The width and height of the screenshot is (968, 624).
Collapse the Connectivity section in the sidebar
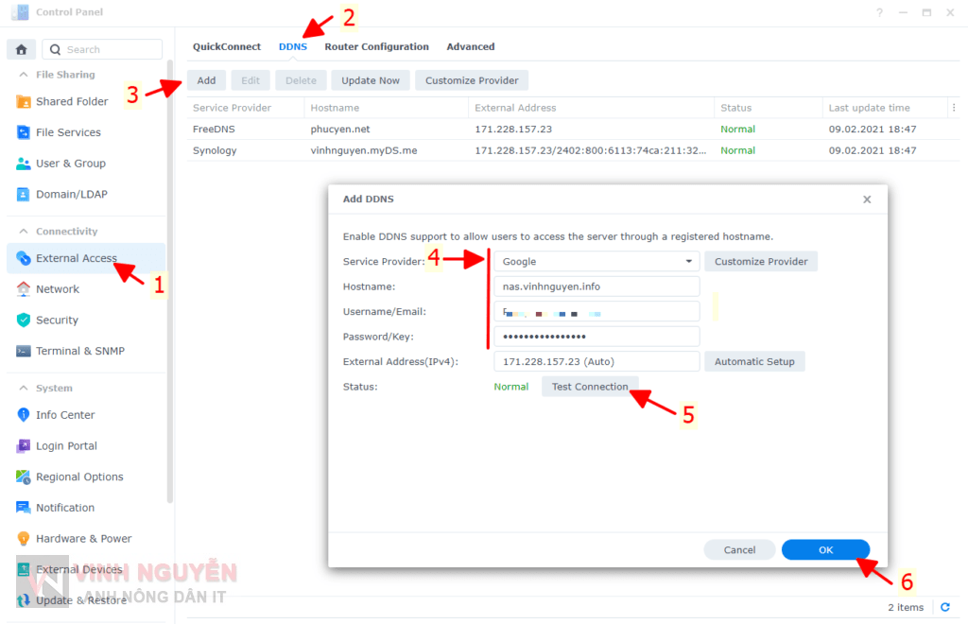pyautogui.click(x=23, y=232)
